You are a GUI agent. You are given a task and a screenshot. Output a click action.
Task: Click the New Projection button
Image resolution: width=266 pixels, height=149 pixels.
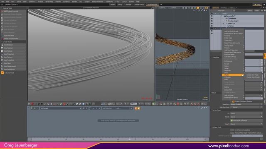[13, 54]
